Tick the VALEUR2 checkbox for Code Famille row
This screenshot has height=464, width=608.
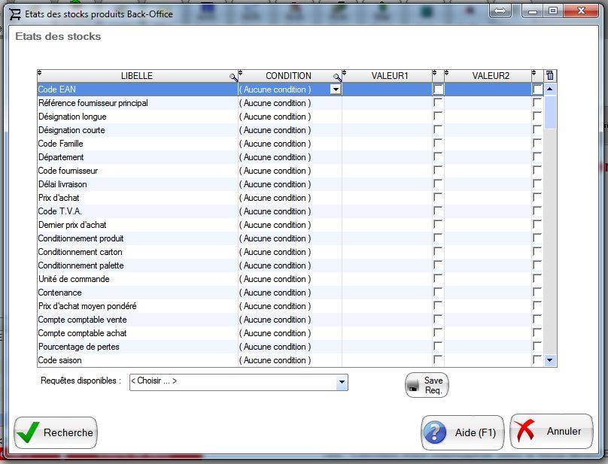click(x=537, y=144)
